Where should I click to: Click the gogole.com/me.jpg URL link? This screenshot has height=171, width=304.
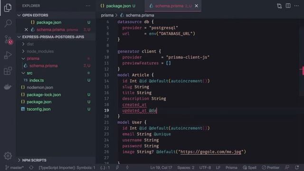pos(211,152)
